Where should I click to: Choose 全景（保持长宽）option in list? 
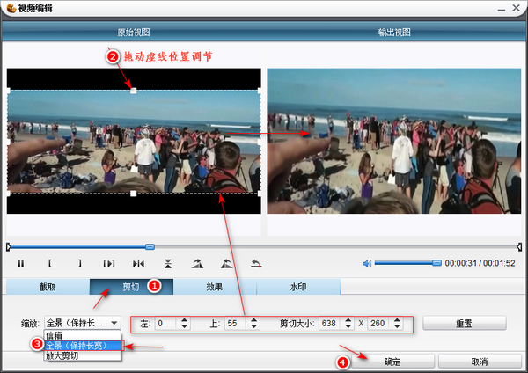click(84, 346)
